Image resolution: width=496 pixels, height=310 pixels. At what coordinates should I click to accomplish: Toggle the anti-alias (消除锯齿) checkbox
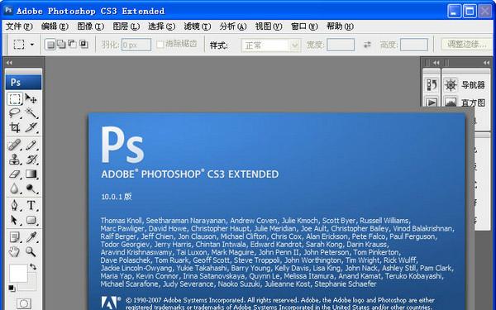[160, 45]
